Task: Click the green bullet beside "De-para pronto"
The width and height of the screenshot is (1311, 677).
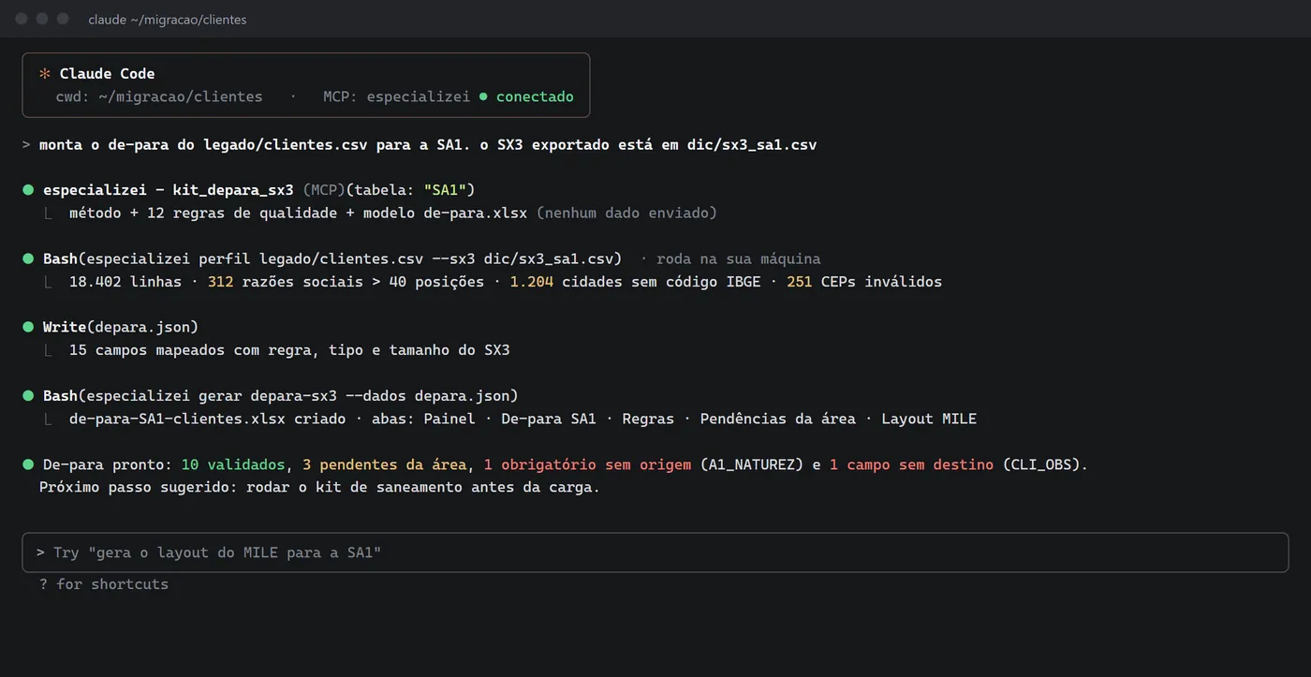Action: pos(28,464)
